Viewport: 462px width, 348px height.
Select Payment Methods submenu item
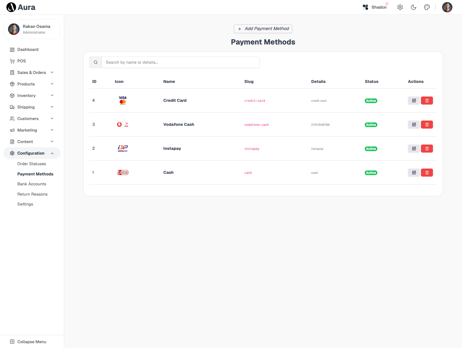point(35,174)
